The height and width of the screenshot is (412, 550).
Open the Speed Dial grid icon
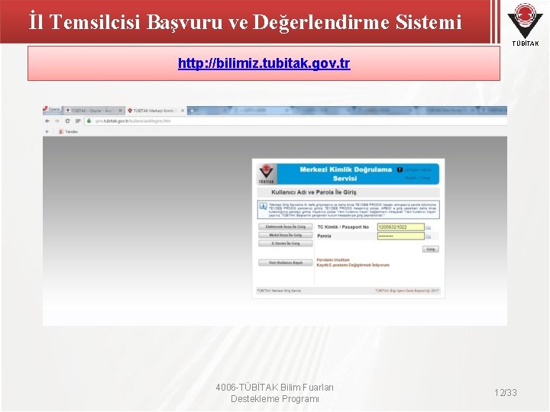tap(77, 121)
